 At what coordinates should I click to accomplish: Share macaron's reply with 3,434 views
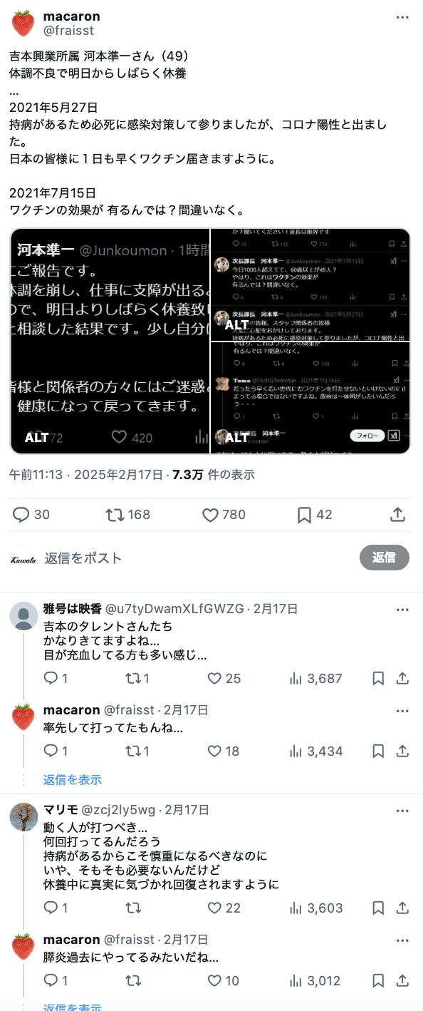coord(402,751)
